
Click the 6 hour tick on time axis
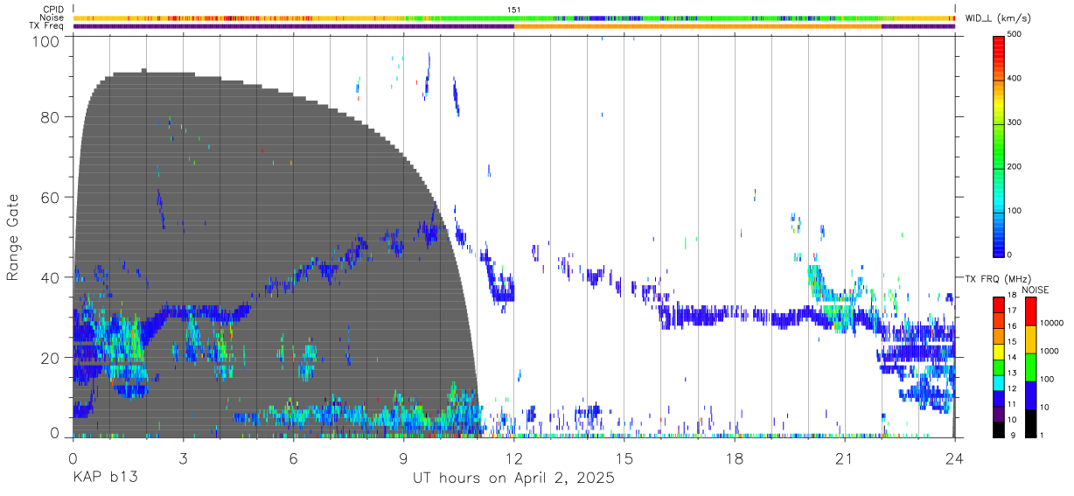coord(294,458)
